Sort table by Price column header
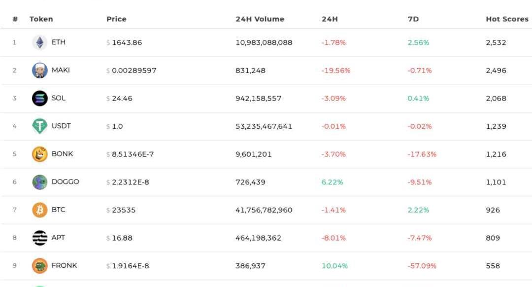 [x=116, y=19]
